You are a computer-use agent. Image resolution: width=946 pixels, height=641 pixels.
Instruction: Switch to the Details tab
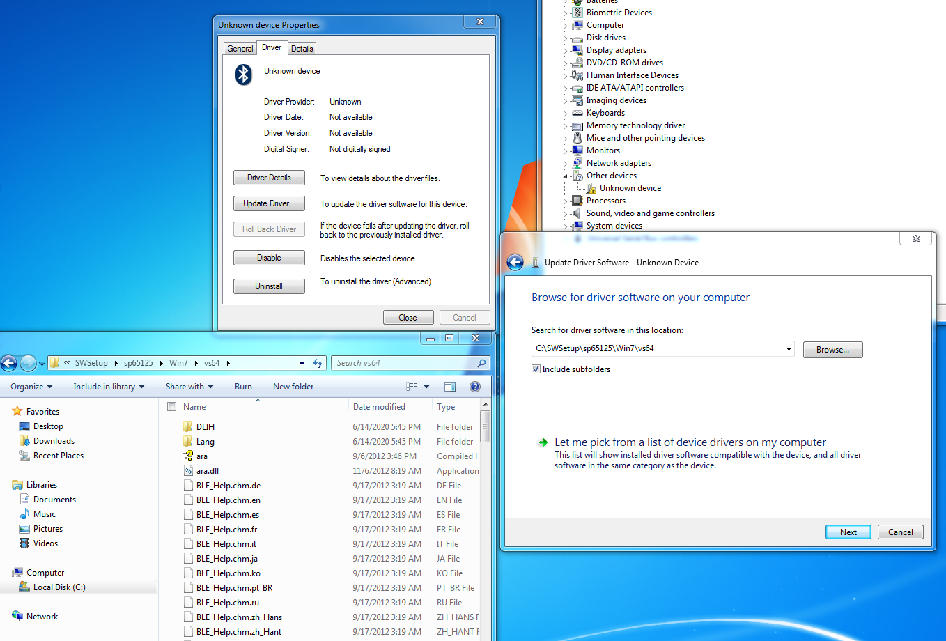302,49
